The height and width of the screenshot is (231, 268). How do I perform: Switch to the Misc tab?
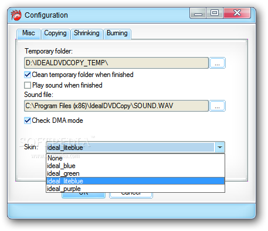click(x=29, y=34)
